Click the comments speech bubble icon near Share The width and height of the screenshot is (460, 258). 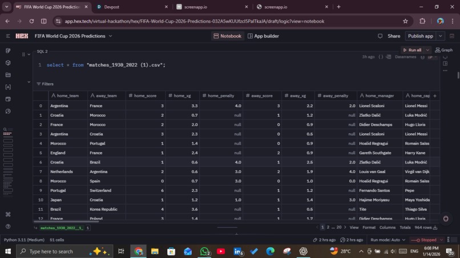[380, 36]
